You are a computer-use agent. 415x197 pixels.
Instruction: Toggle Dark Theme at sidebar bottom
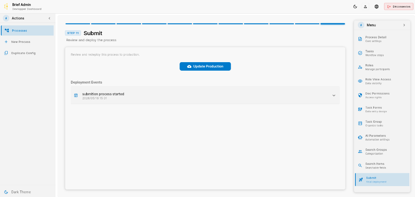(27, 192)
